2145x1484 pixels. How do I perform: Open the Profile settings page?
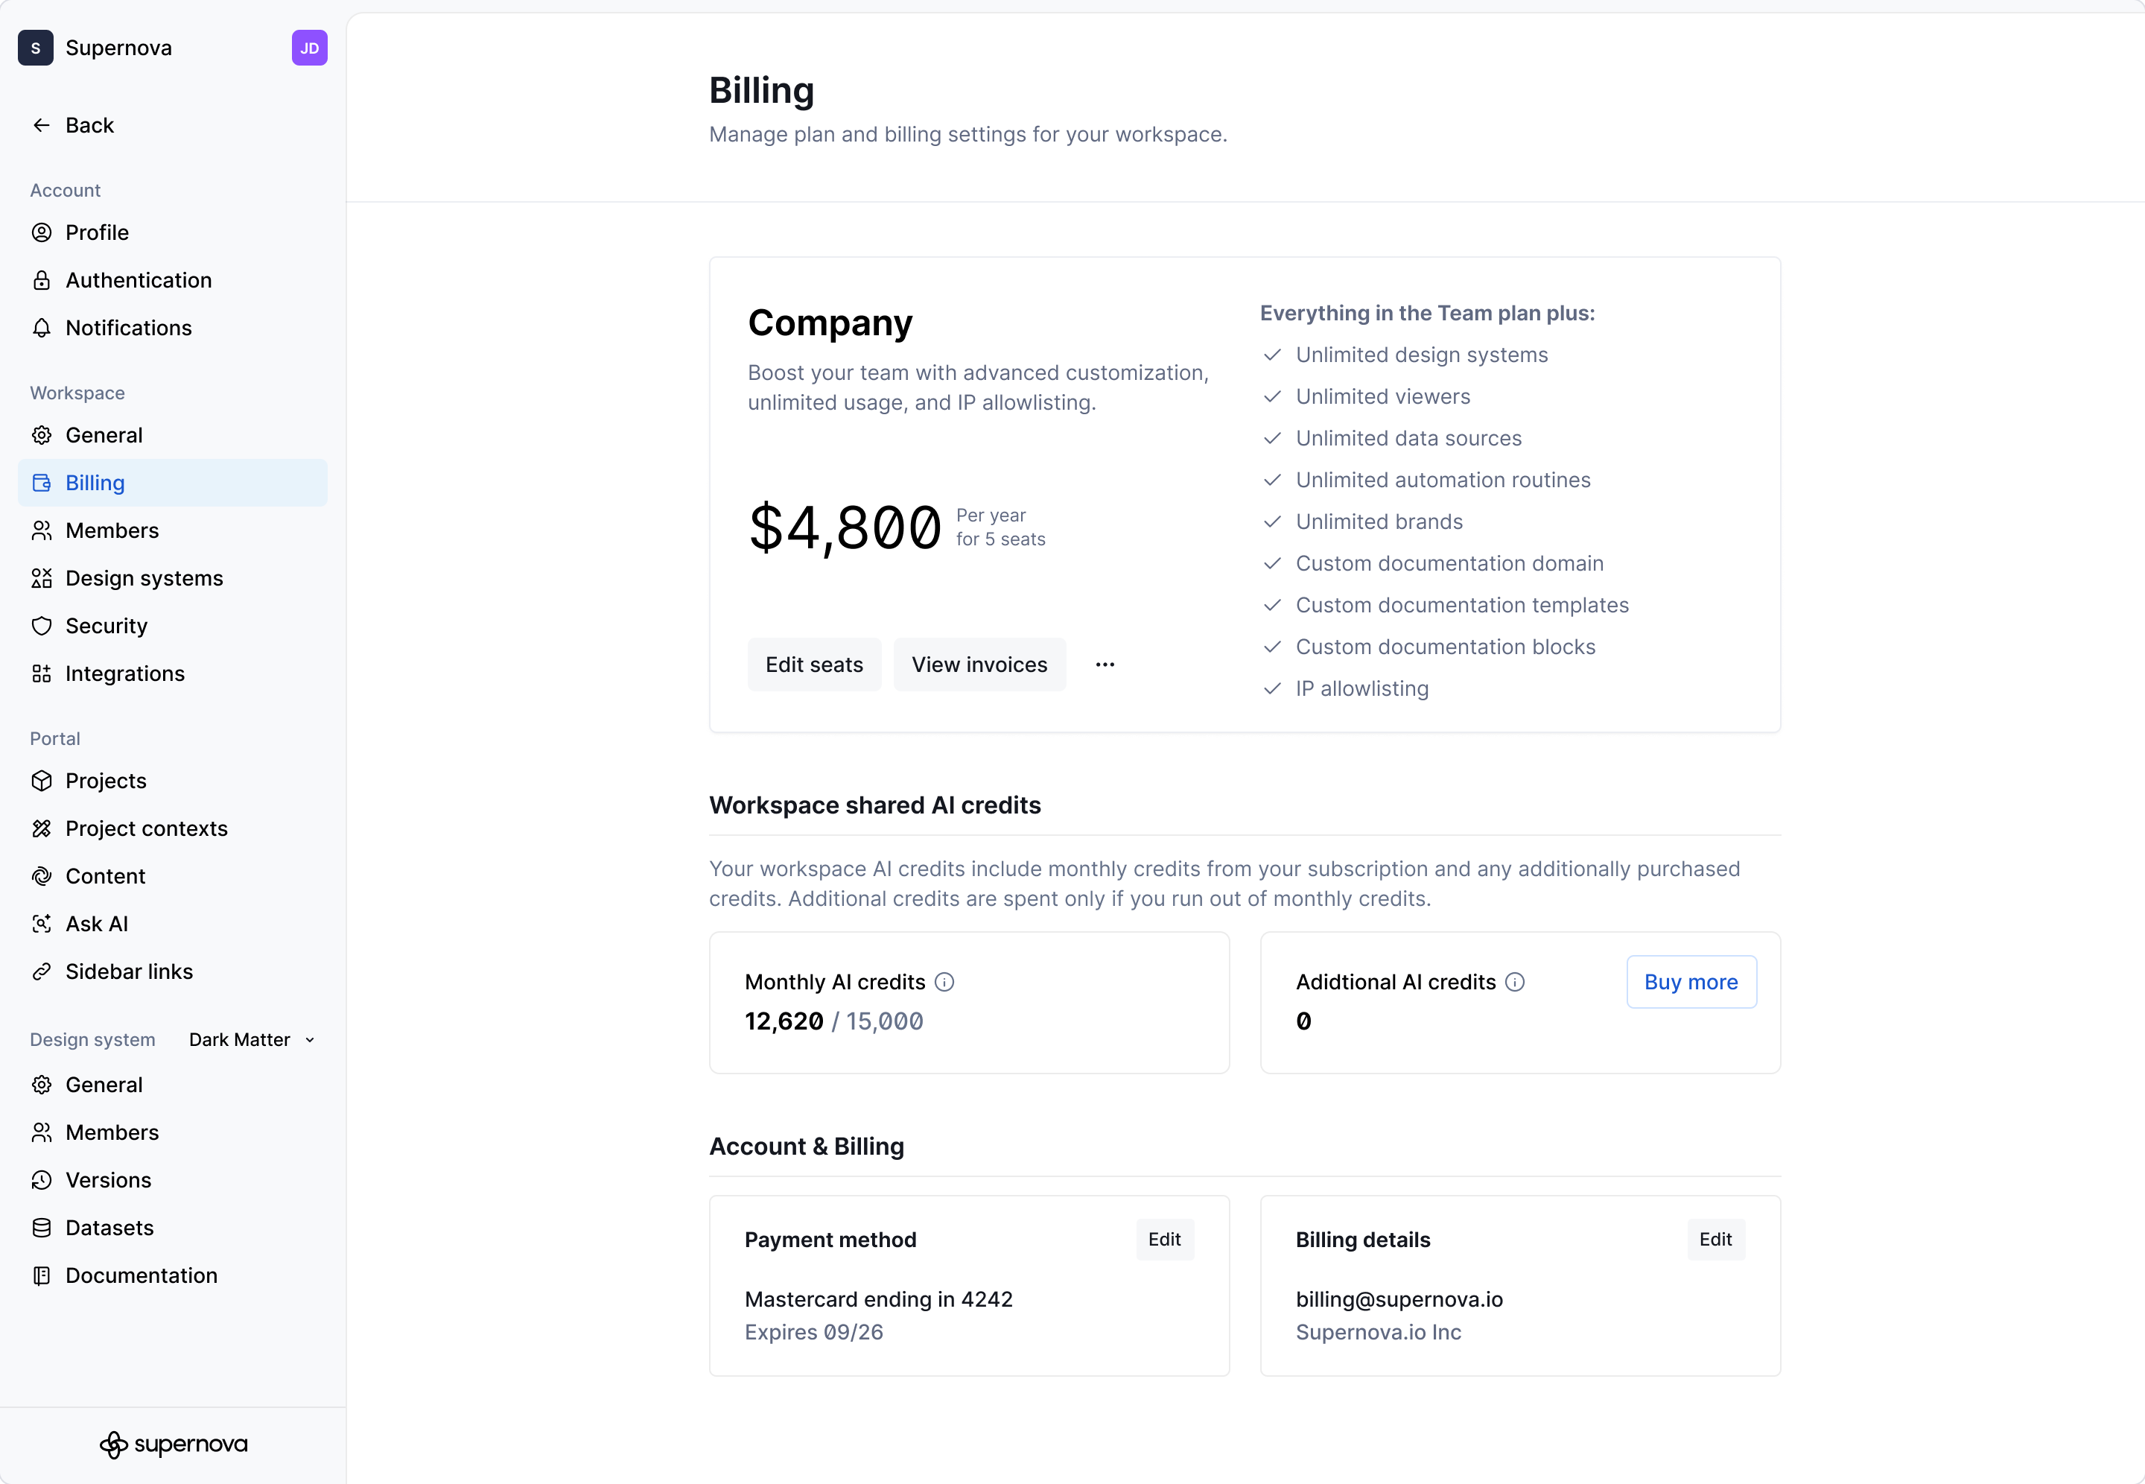pyautogui.click(x=97, y=232)
